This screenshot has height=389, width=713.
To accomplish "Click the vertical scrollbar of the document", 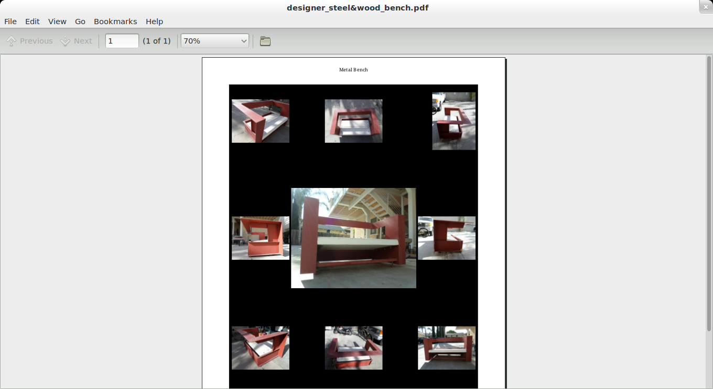I will coord(709,193).
